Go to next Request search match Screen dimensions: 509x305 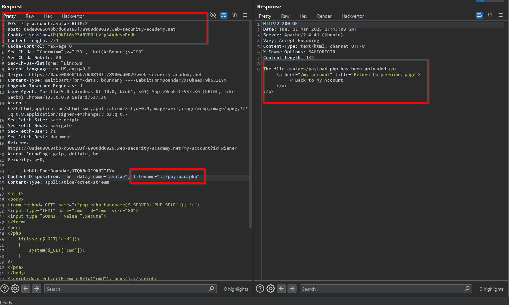point(37,289)
